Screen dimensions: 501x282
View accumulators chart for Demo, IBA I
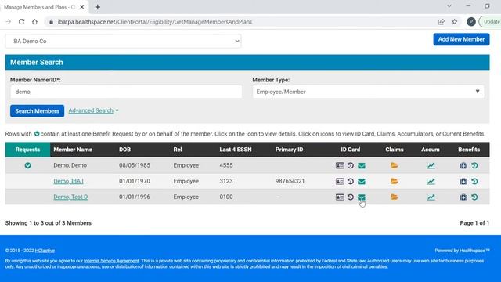(x=431, y=181)
